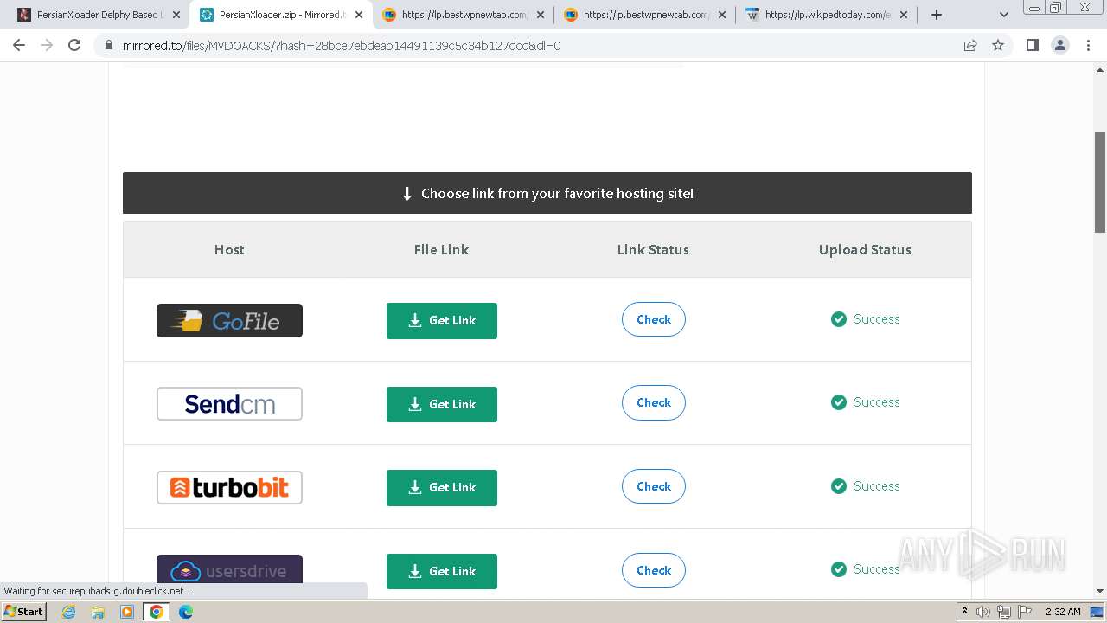Switch to second lp.bestwpnewtab.com tab

[645, 15]
